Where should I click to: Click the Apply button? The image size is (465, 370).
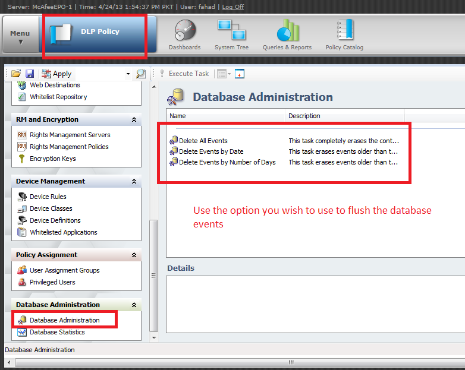[56, 74]
